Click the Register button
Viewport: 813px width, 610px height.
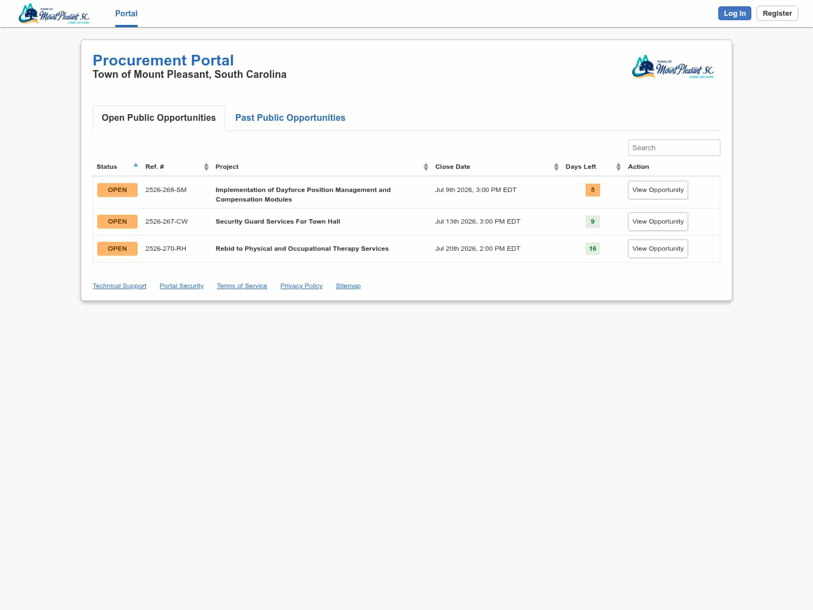(x=777, y=14)
